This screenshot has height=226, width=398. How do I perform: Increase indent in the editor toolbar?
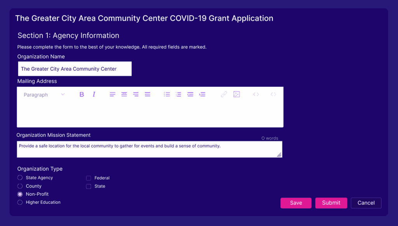[202, 95]
